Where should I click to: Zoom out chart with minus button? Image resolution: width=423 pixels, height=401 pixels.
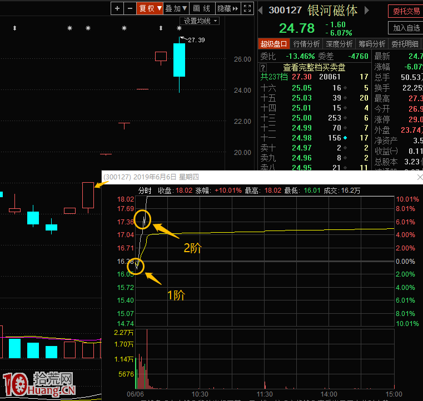(x=130, y=9)
